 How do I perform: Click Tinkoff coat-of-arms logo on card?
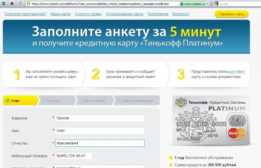coord(181,102)
